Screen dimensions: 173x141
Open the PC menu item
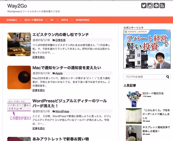click(x=52, y=20)
